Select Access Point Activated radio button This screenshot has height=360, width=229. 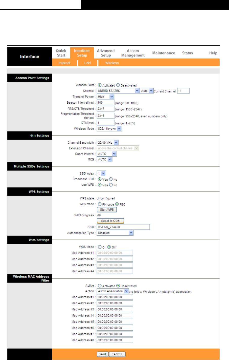point(100,85)
